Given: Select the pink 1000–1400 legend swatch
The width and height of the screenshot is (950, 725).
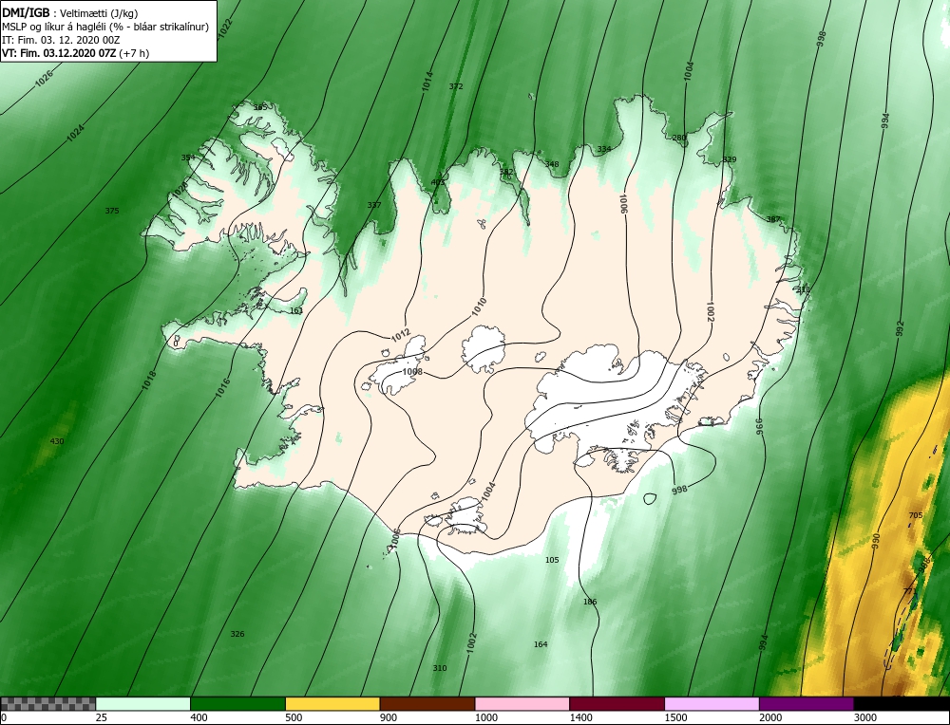Looking at the screenshot, I should [x=522, y=704].
